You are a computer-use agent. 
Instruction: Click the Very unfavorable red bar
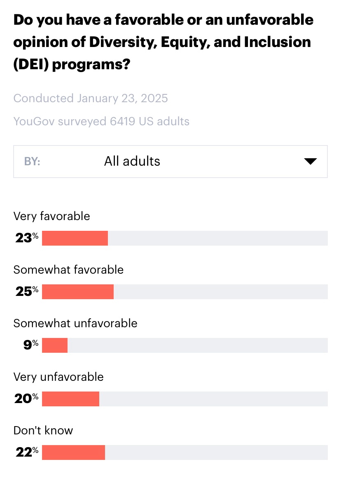coord(71,399)
